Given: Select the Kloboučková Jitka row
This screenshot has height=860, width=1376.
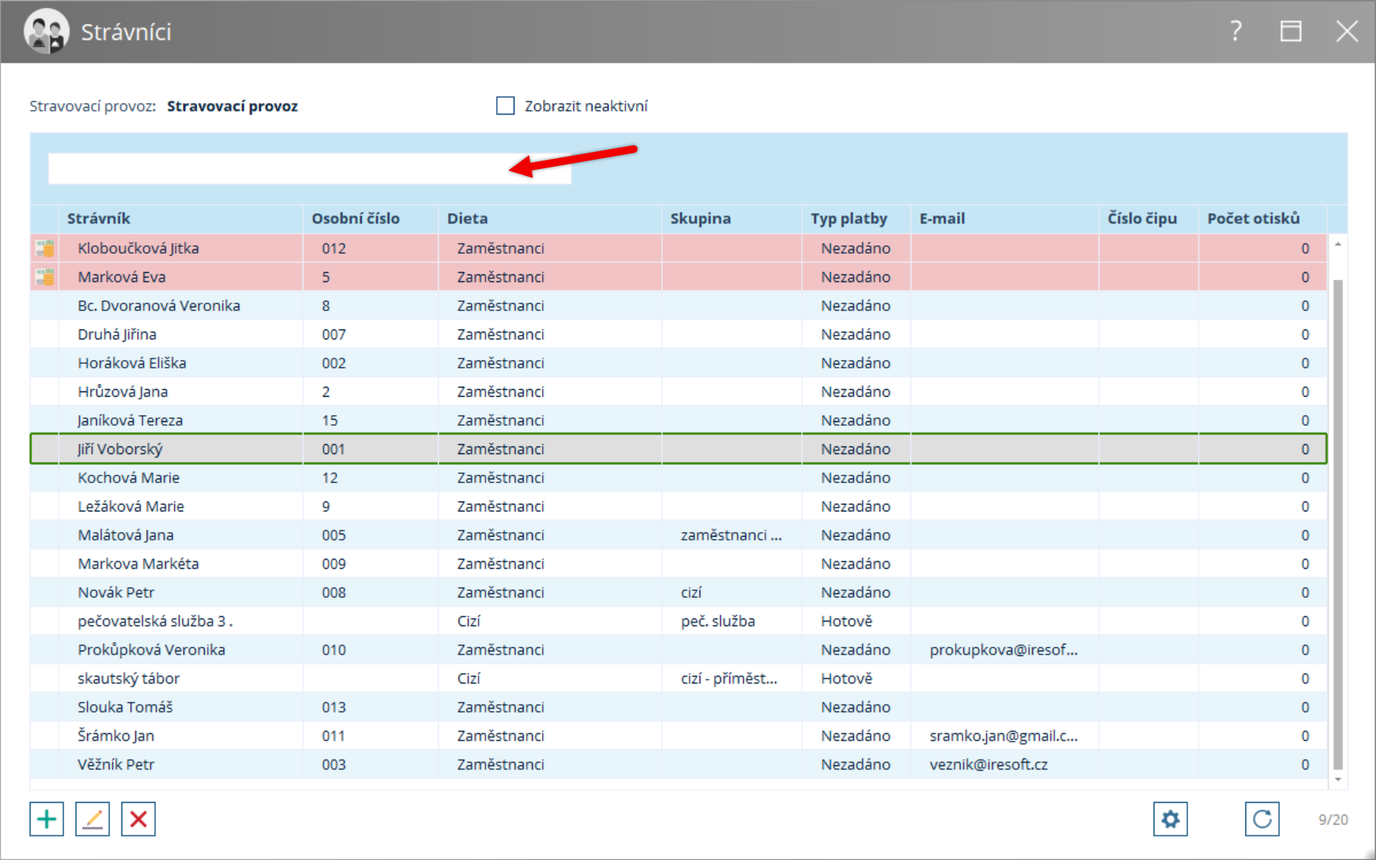Looking at the screenshot, I should (x=679, y=248).
